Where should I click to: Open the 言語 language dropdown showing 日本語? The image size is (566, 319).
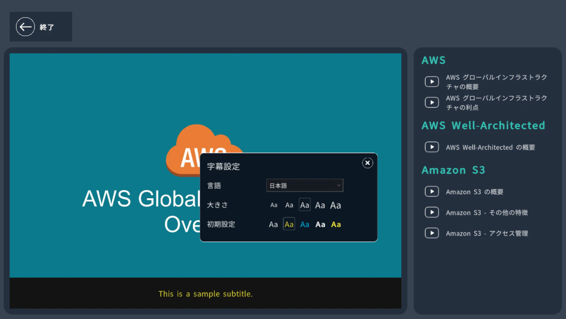click(x=305, y=186)
